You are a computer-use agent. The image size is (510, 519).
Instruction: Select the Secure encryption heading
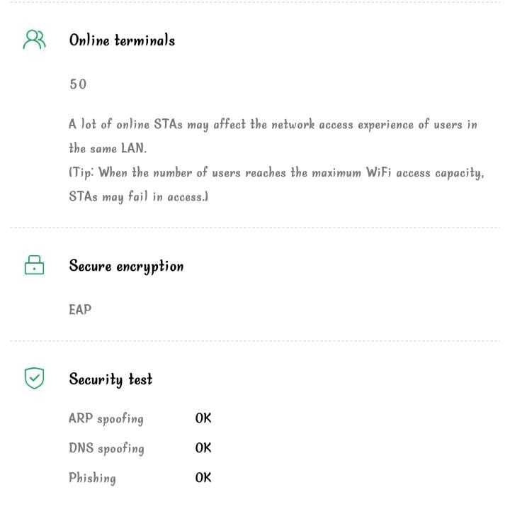coord(126,266)
